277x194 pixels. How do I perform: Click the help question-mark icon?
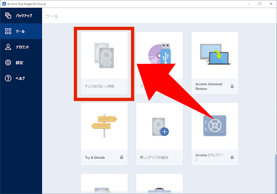pyautogui.click(x=8, y=78)
